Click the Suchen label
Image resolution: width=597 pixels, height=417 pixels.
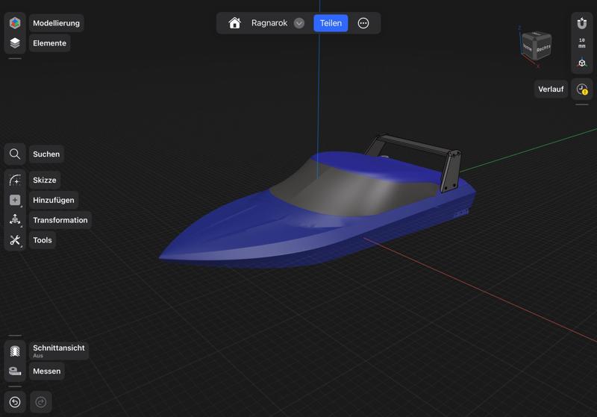pos(46,154)
